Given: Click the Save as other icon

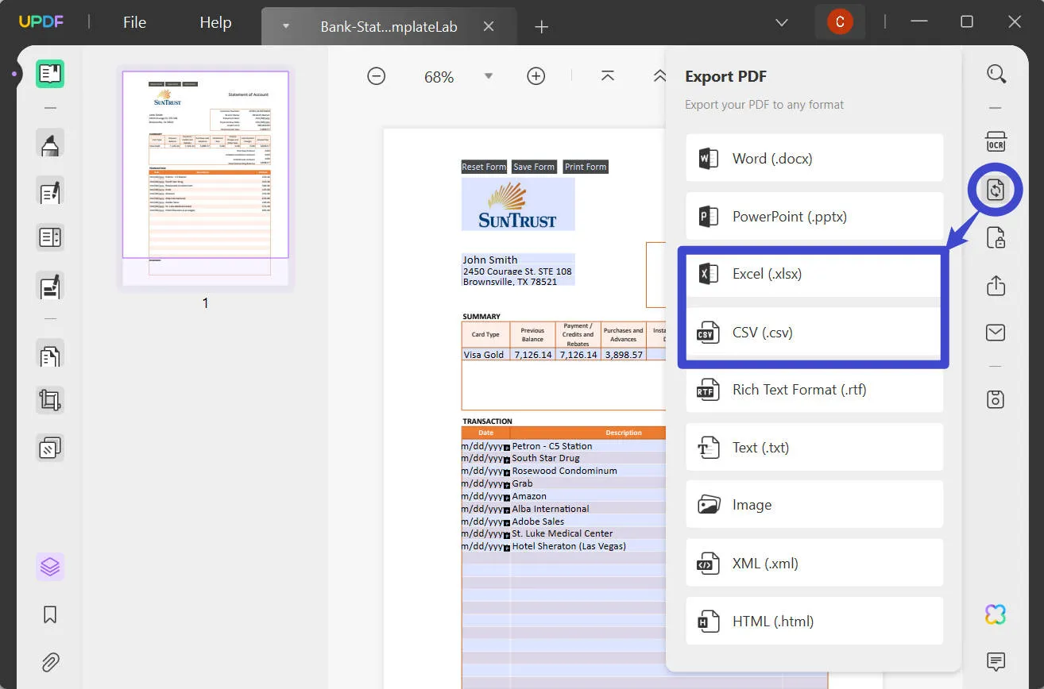Looking at the screenshot, I should pos(996,399).
